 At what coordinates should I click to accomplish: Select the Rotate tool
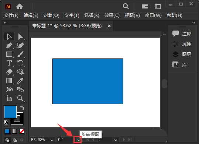[20, 63]
